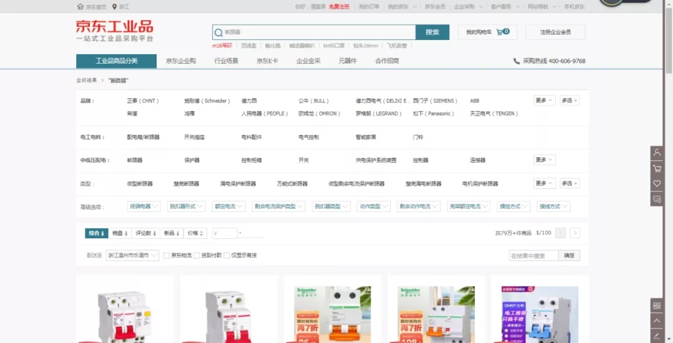This screenshot has height=343, width=673.
Task: Open the user profile icon in the right sidebar
Action: coord(657,153)
